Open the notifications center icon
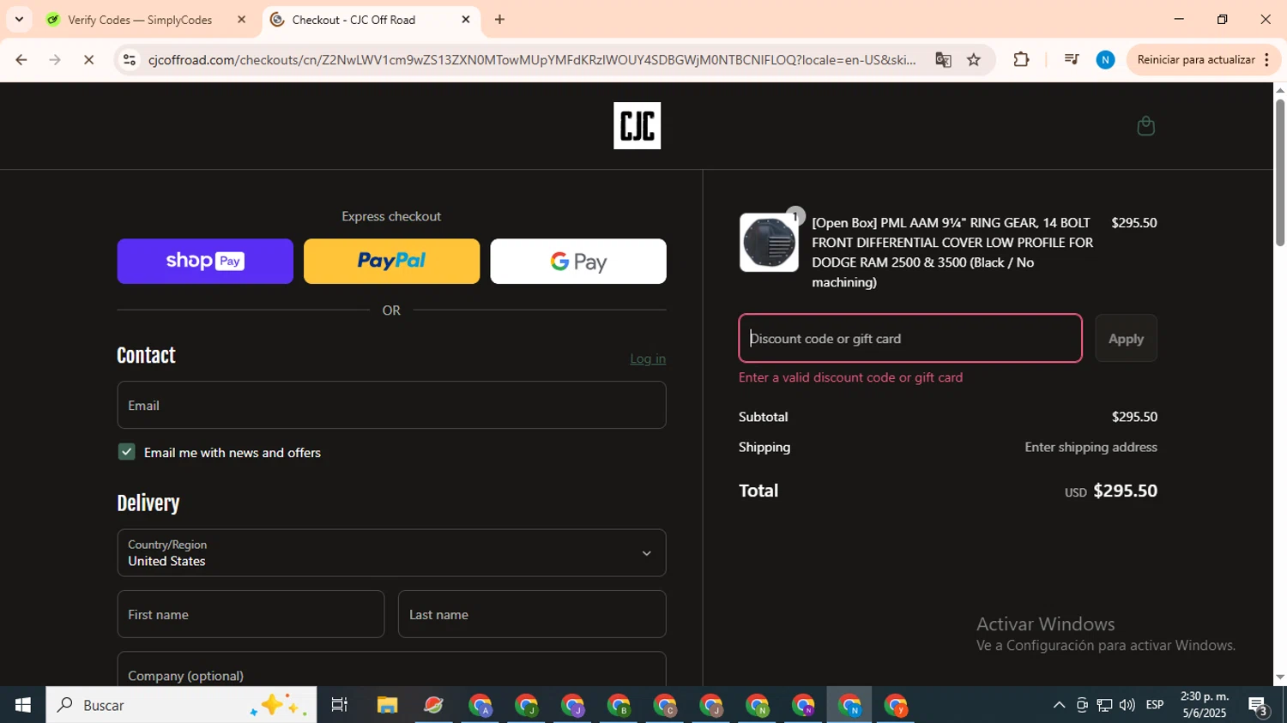 pos(1259,706)
